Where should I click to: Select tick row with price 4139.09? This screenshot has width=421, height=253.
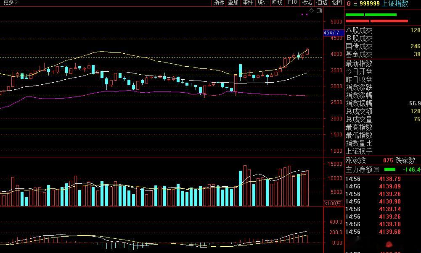tap(383, 186)
